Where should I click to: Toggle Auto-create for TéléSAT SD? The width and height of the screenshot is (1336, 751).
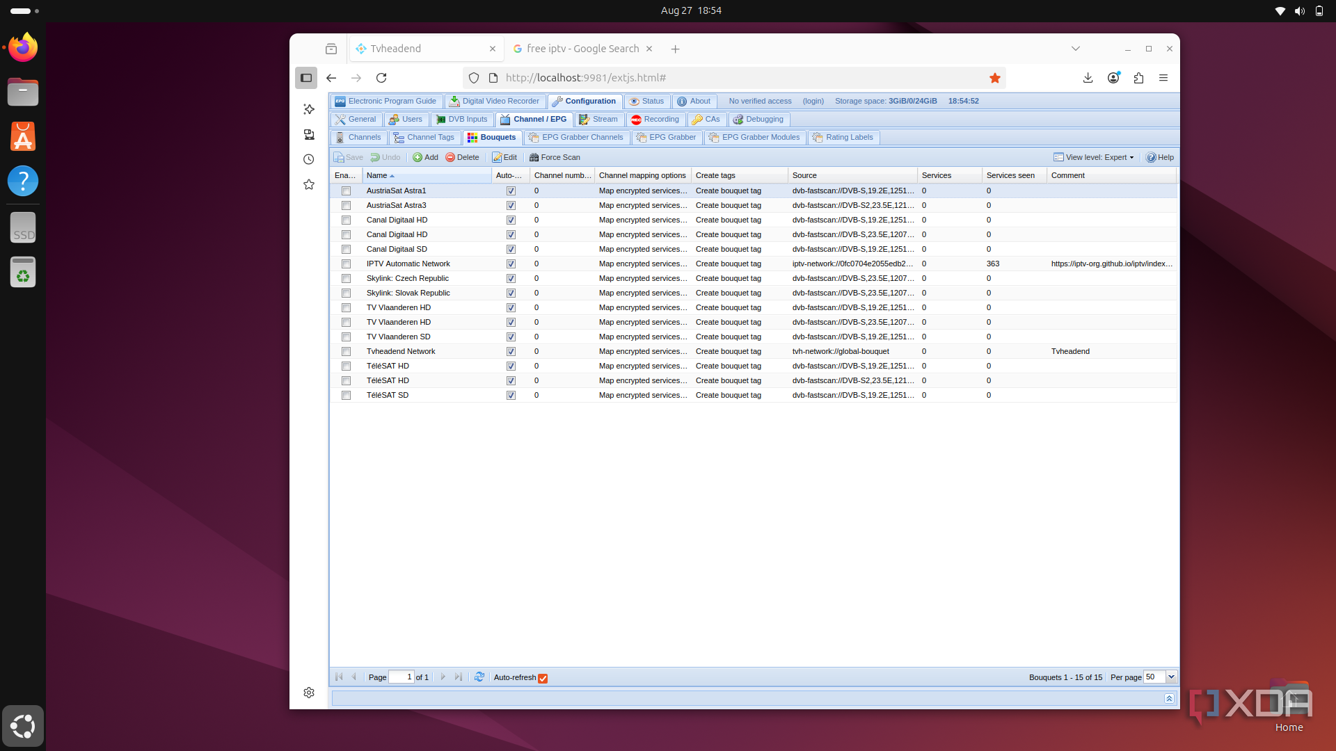click(x=511, y=395)
